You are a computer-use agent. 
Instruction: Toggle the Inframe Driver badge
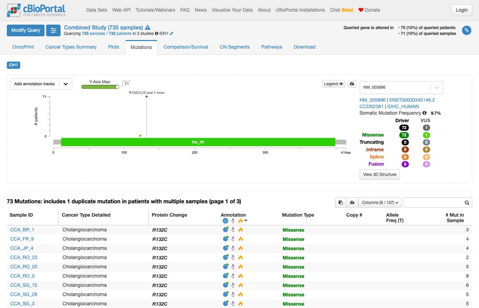tap(405, 150)
